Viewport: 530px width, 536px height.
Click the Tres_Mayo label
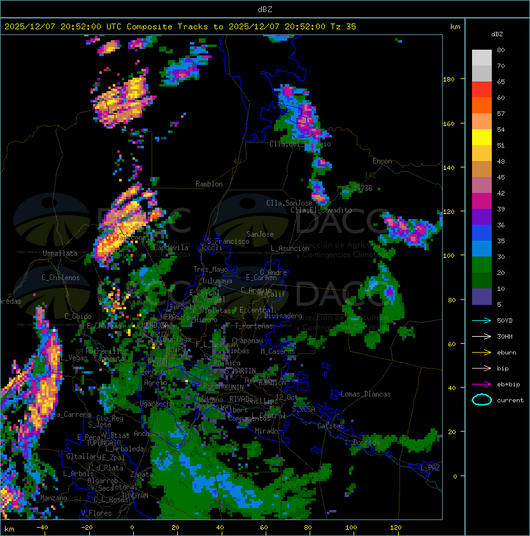click(210, 269)
